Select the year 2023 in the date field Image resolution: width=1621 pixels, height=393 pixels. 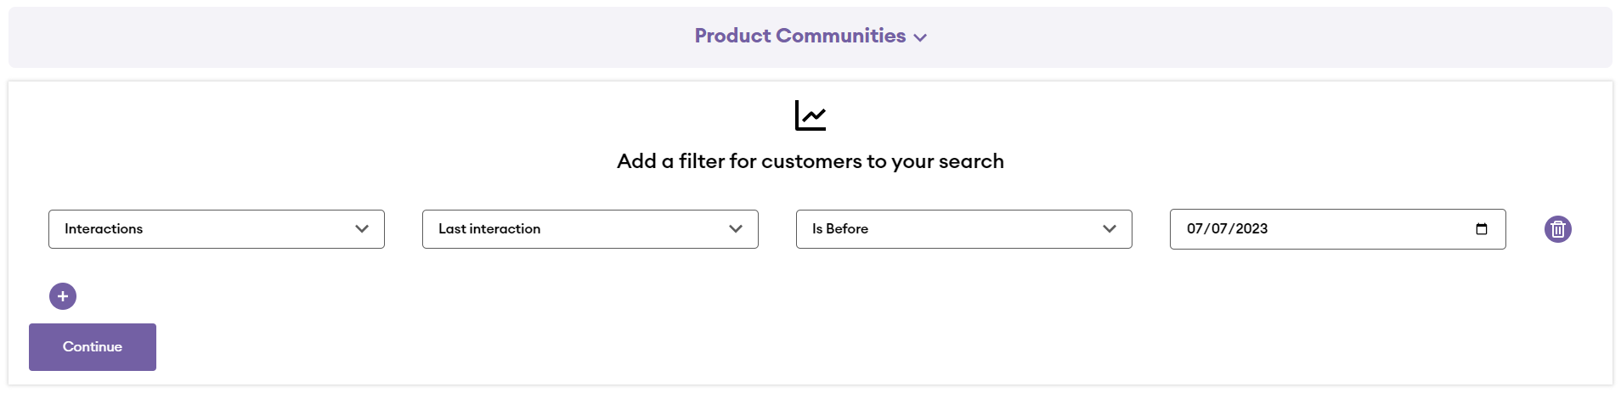point(1251,229)
